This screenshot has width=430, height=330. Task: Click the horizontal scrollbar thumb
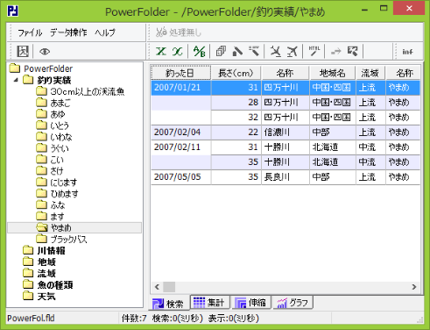[x=169, y=287]
